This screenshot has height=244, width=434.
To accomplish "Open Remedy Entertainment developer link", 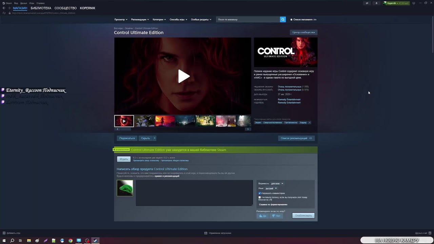I will pos(289,100).
